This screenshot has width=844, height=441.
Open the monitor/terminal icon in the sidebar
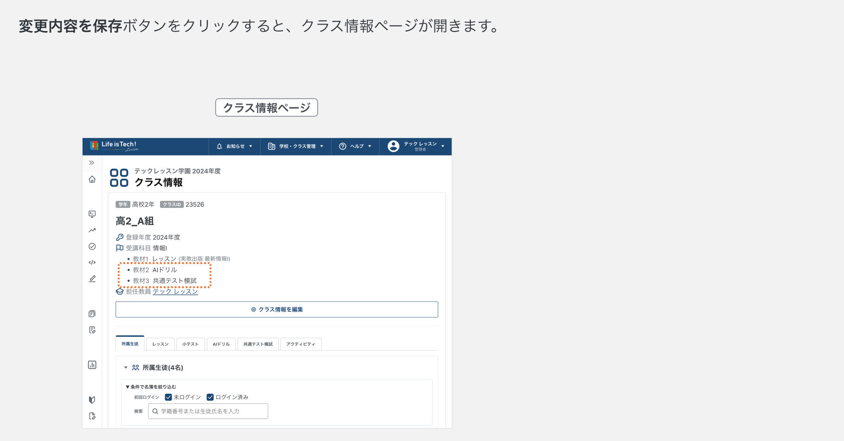(x=92, y=214)
